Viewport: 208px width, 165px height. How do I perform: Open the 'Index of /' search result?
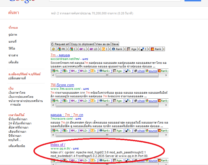58,145
